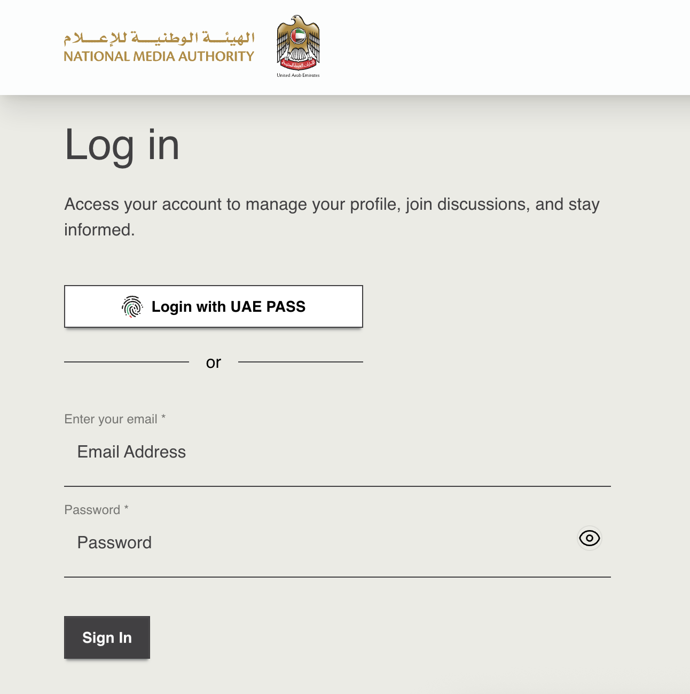Click the fingerprint symbol inside the login button
Viewport: 690px width, 694px height.
tap(133, 306)
